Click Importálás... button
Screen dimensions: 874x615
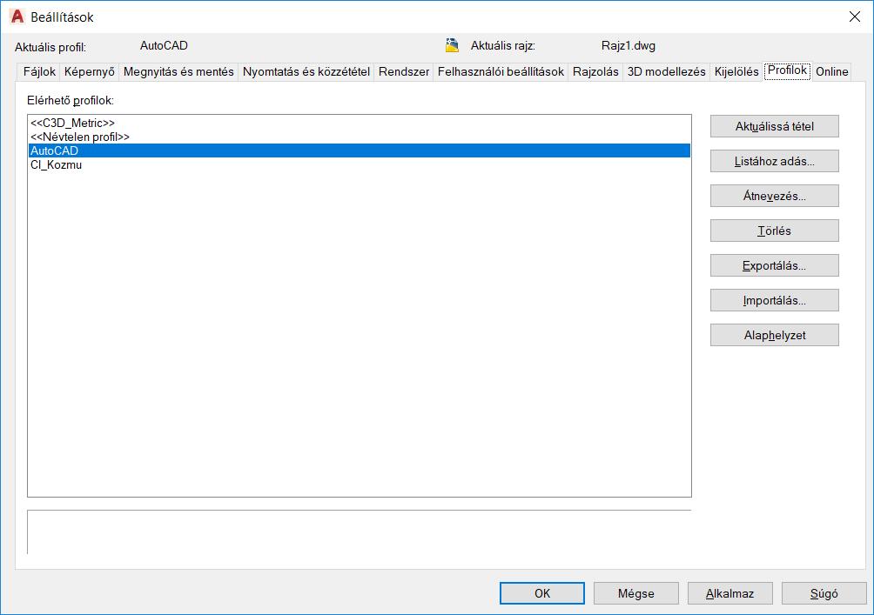(774, 300)
